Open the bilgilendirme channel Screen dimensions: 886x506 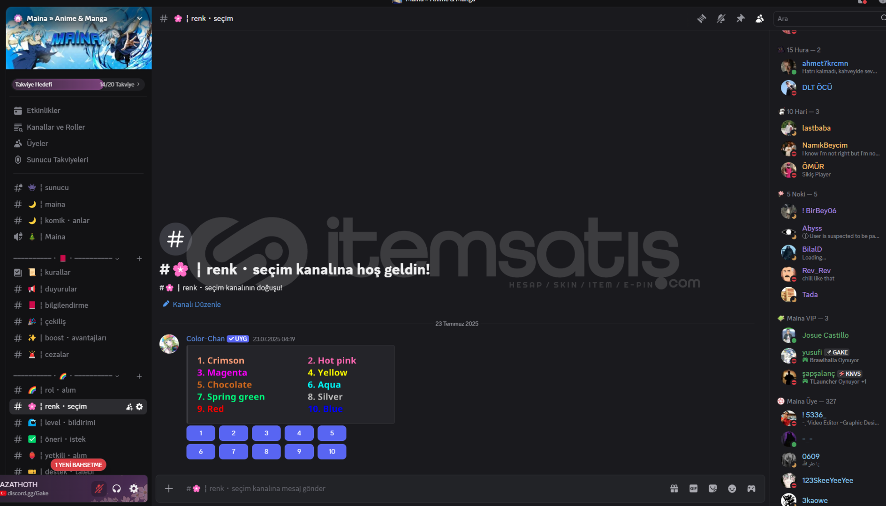click(78, 305)
